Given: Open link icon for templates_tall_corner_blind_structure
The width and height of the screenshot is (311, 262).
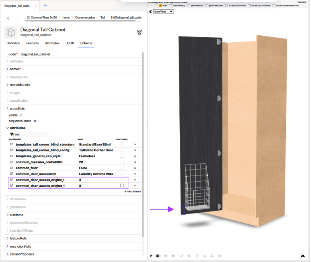Looking at the screenshot, I should click(x=12, y=144).
